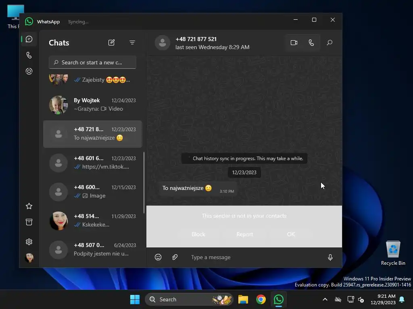Open the chat filter menu
This screenshot has height=309, width=413.
point(132,43)
